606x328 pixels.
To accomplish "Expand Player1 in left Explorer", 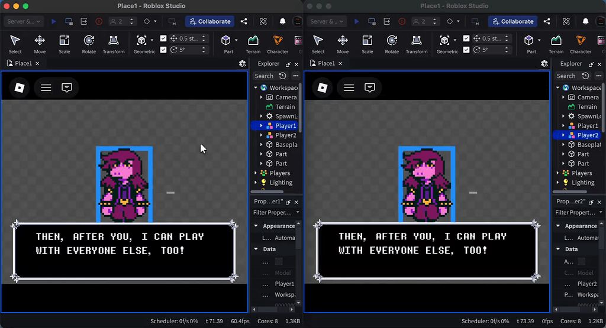I will click(x=261, y=126).
